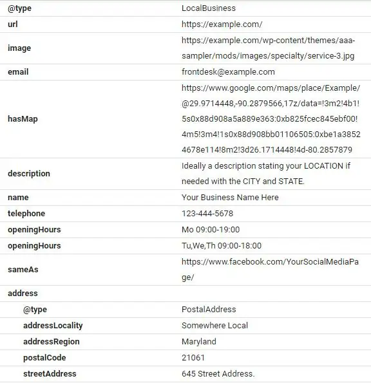Select the Mo 09:00-19:00 opening hours
Screen dimensions: 371x383
(211, 230)
